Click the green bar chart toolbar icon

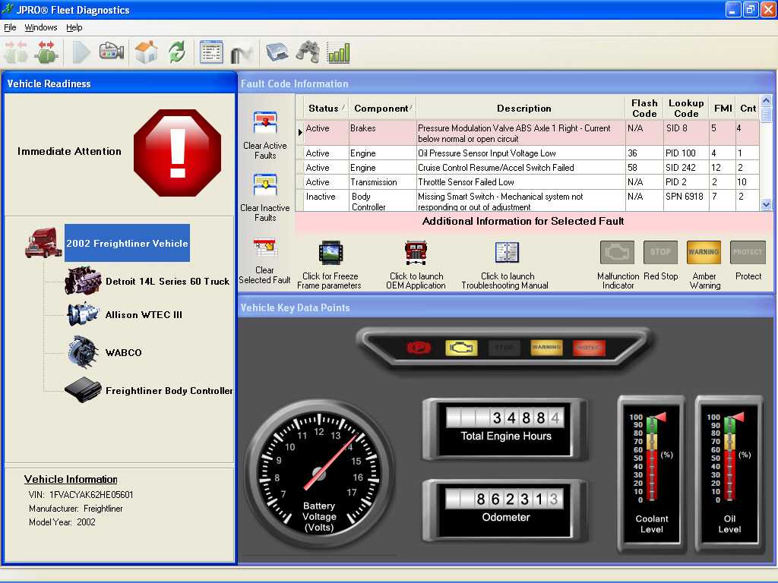(x=339, y=52)
